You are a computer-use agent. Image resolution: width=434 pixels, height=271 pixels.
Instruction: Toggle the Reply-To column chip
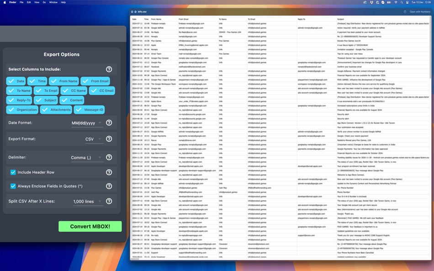coord(19,100)
